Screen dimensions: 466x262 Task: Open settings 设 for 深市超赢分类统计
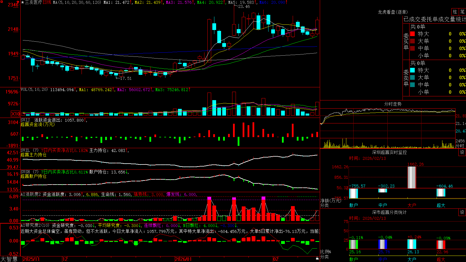[462, 212]
